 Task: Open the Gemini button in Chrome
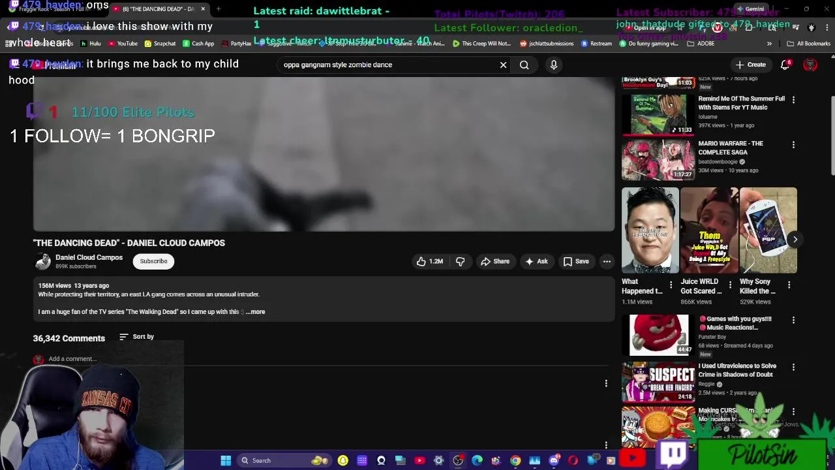point(750,8)
